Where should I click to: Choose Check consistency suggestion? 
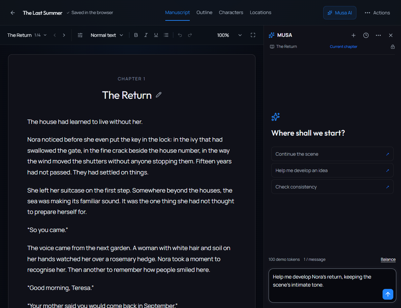332,187
